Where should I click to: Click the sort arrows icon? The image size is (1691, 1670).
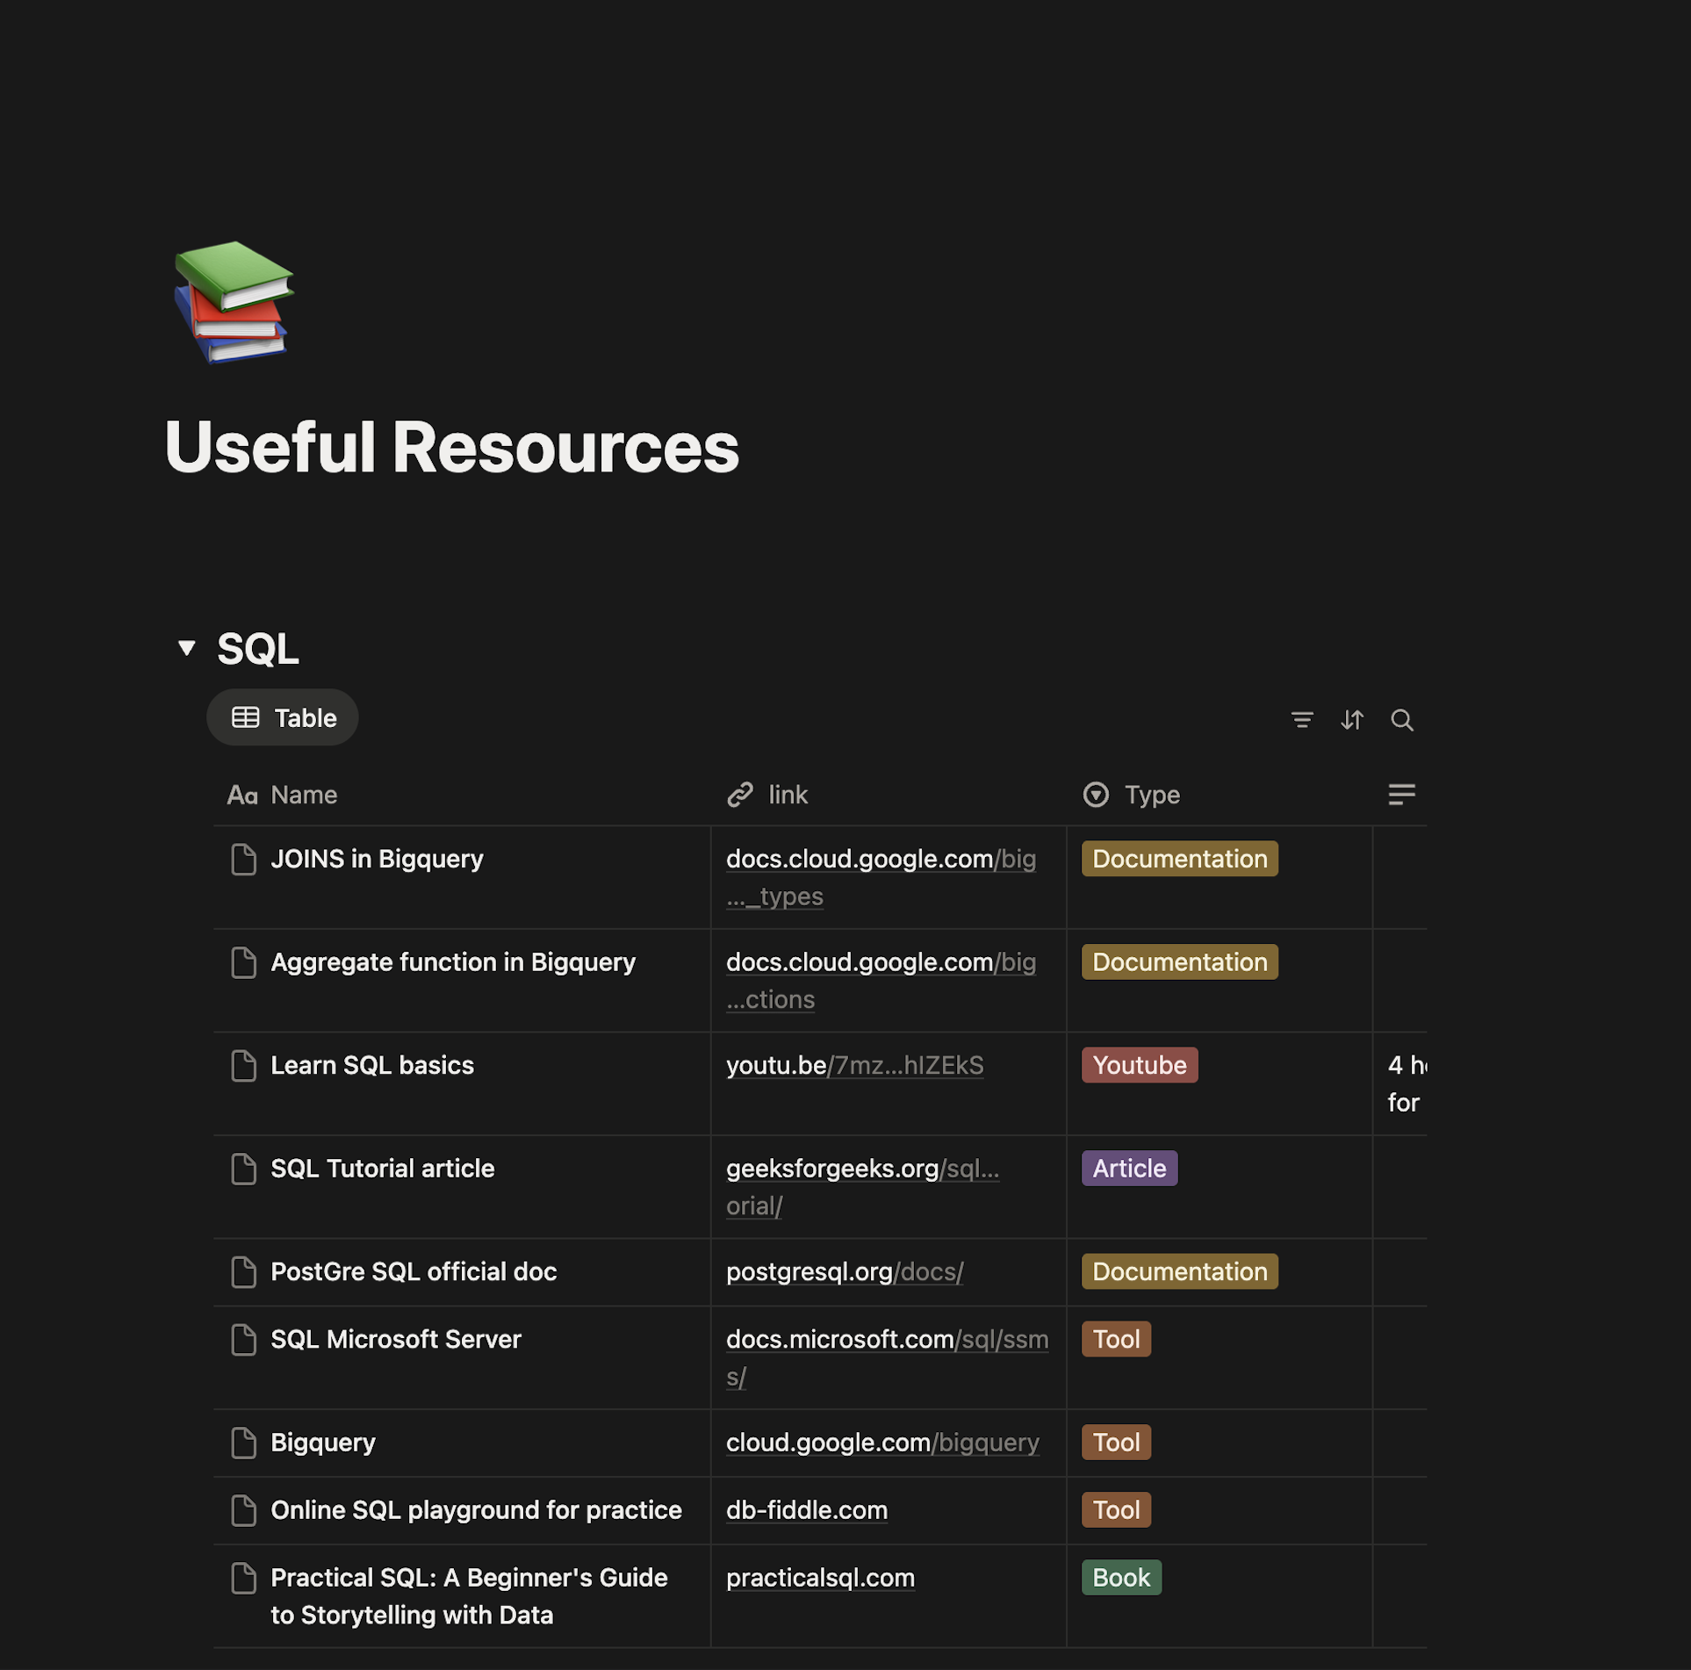(x=1351, y=720)
